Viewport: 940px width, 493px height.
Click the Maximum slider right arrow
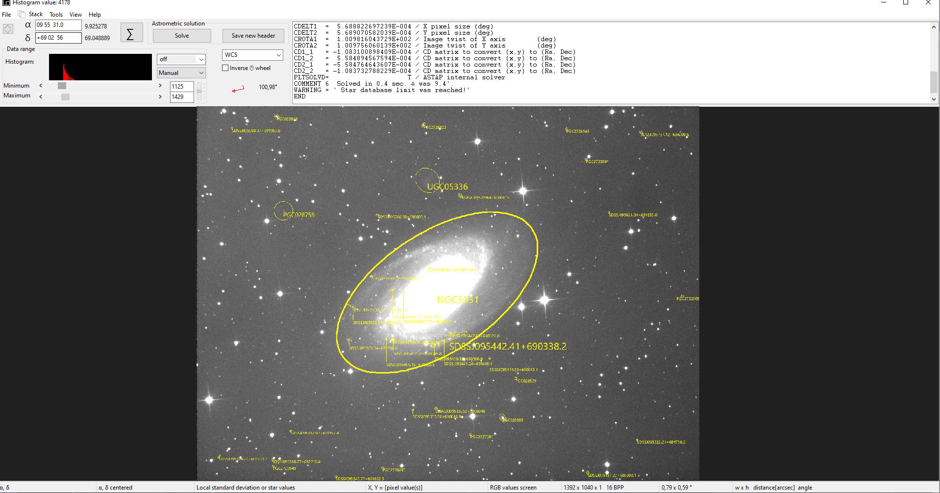(x=160, y=96)
